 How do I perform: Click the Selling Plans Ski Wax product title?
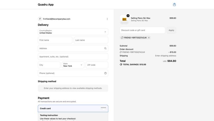pos(140,18)
